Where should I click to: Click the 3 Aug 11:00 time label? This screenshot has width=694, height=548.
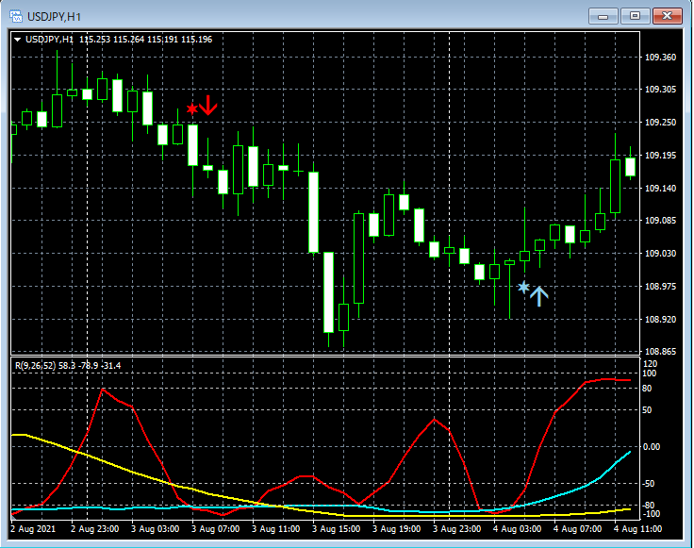(275, 529)
